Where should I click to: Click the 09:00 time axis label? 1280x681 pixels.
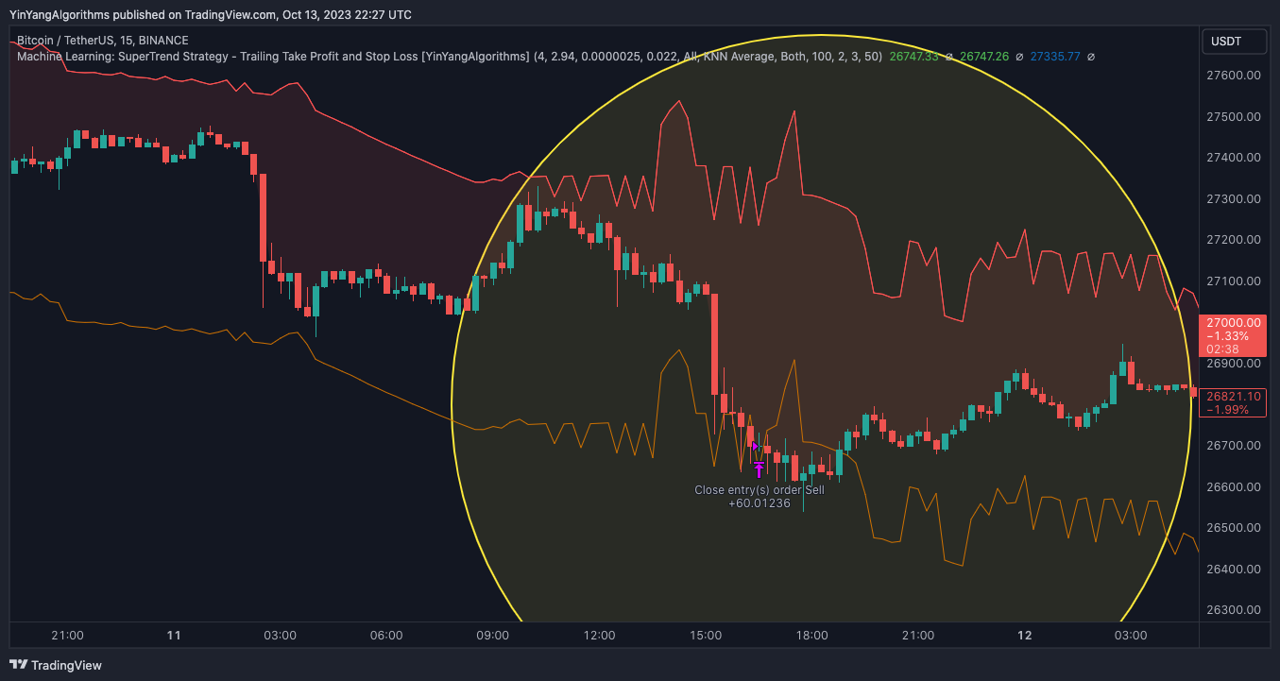click(493, 635)
